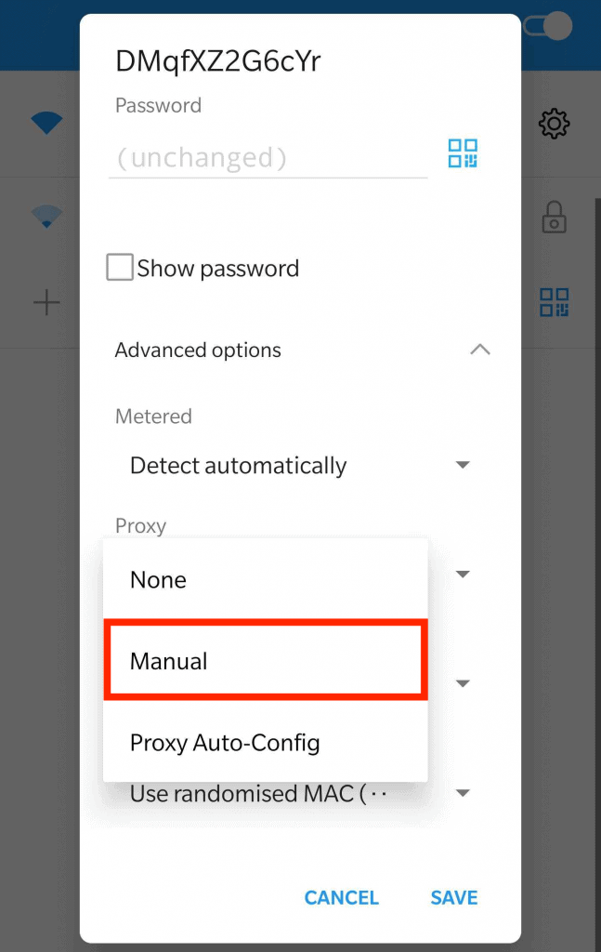Open Wi-Fi settings gear icon

tap(555, 124)
